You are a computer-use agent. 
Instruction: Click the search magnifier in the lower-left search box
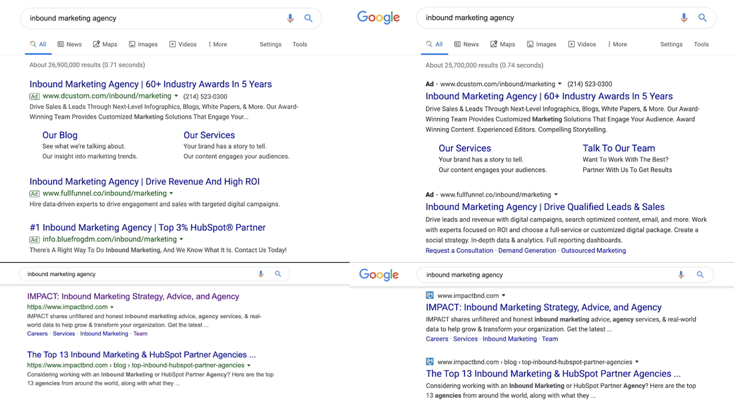pos(278,274)
